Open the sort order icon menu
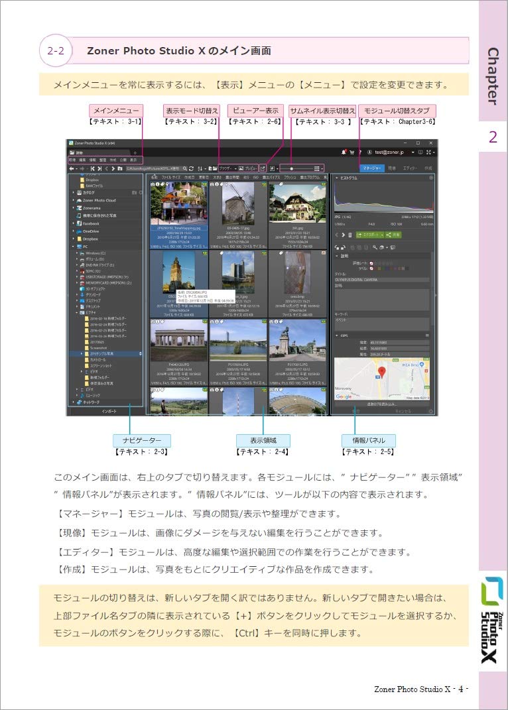This screenshot has width=508, height=710. click(201, 168)
